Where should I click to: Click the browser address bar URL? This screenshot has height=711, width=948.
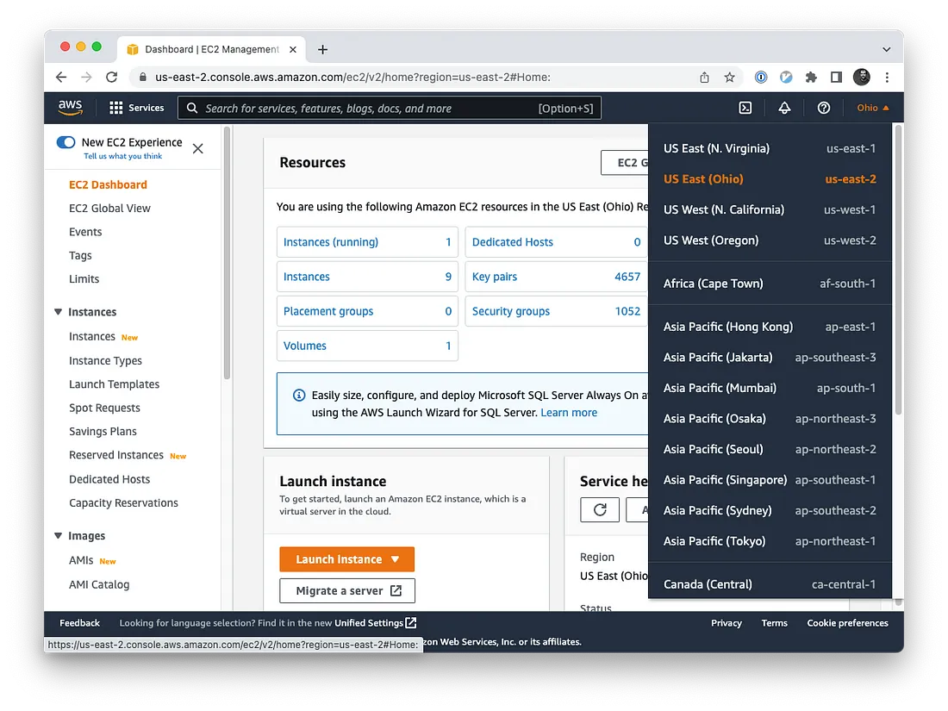[x=352, y=77]
